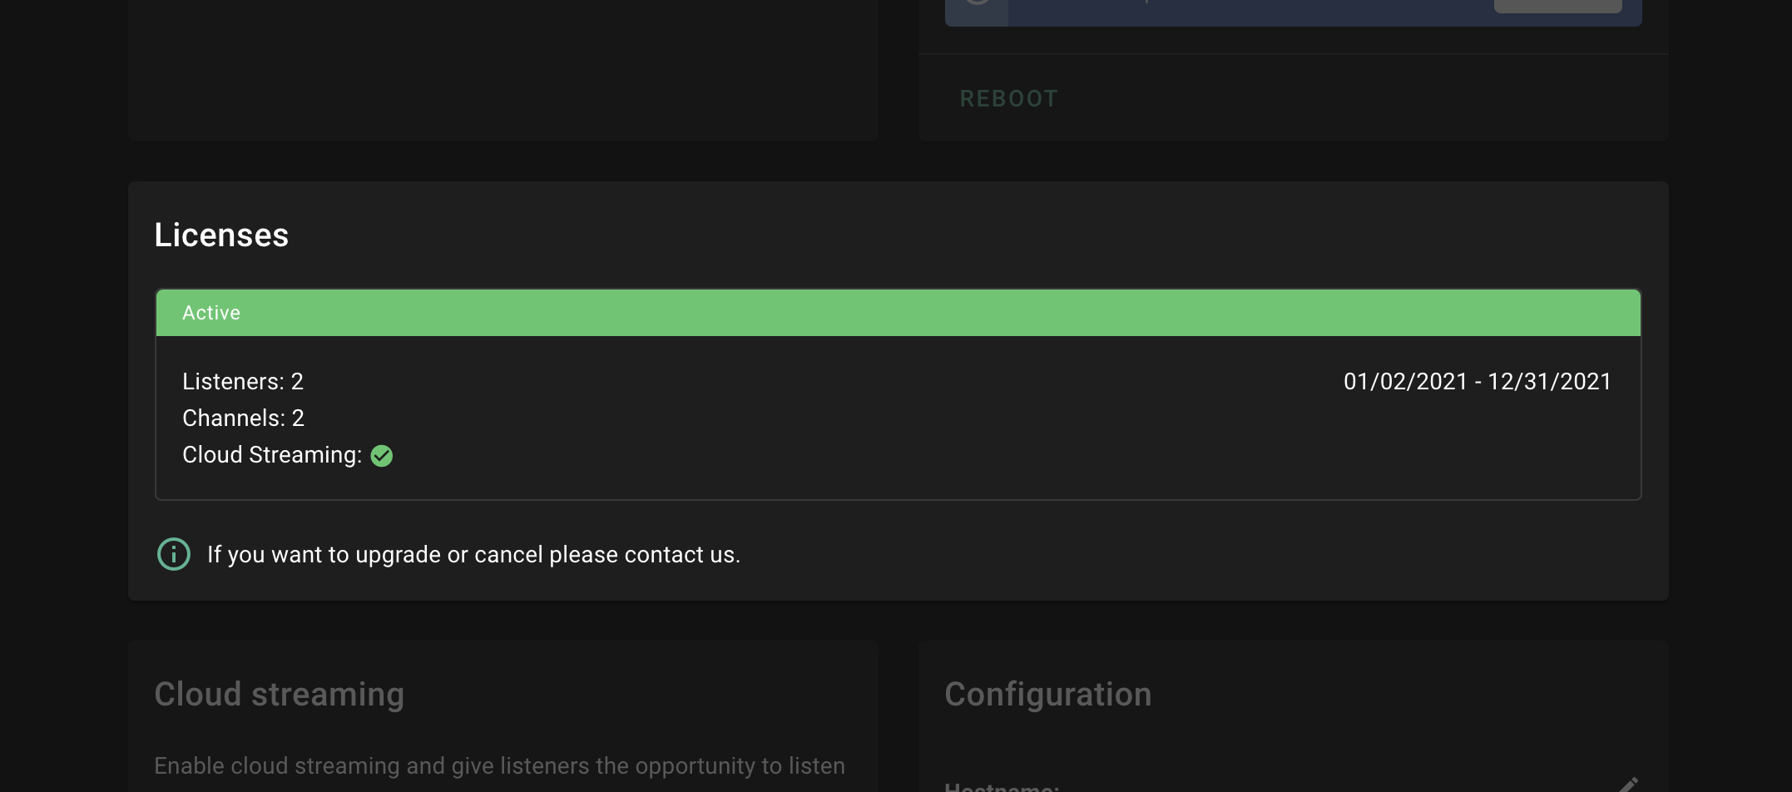Image resolution: width=1792 pixels, height=792 pixels.
Task: Select the green Active license header bar
Action: coord(898,313)
